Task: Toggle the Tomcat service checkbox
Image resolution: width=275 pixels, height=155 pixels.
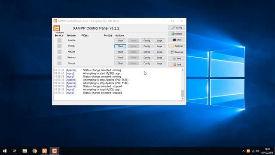Action: click(x=59, y=63)
